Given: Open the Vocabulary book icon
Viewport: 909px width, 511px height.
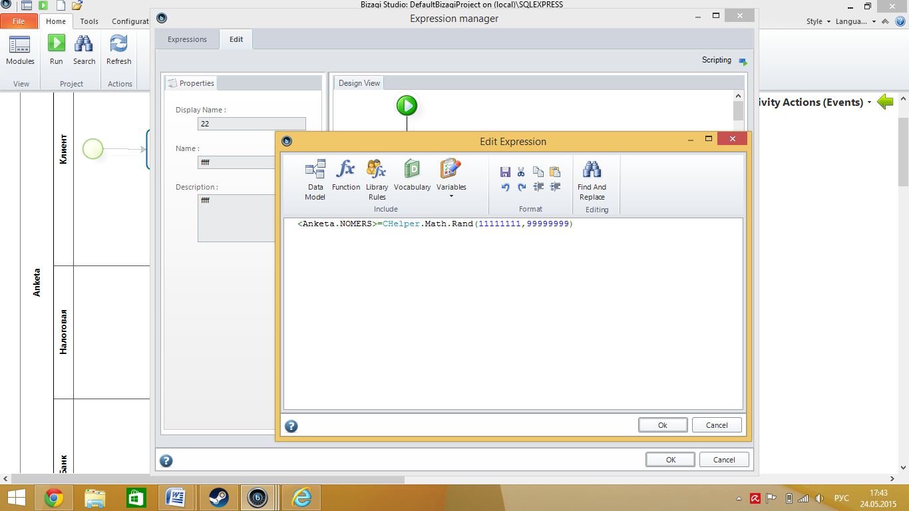Looking at the screenshot, I should 412,175.
